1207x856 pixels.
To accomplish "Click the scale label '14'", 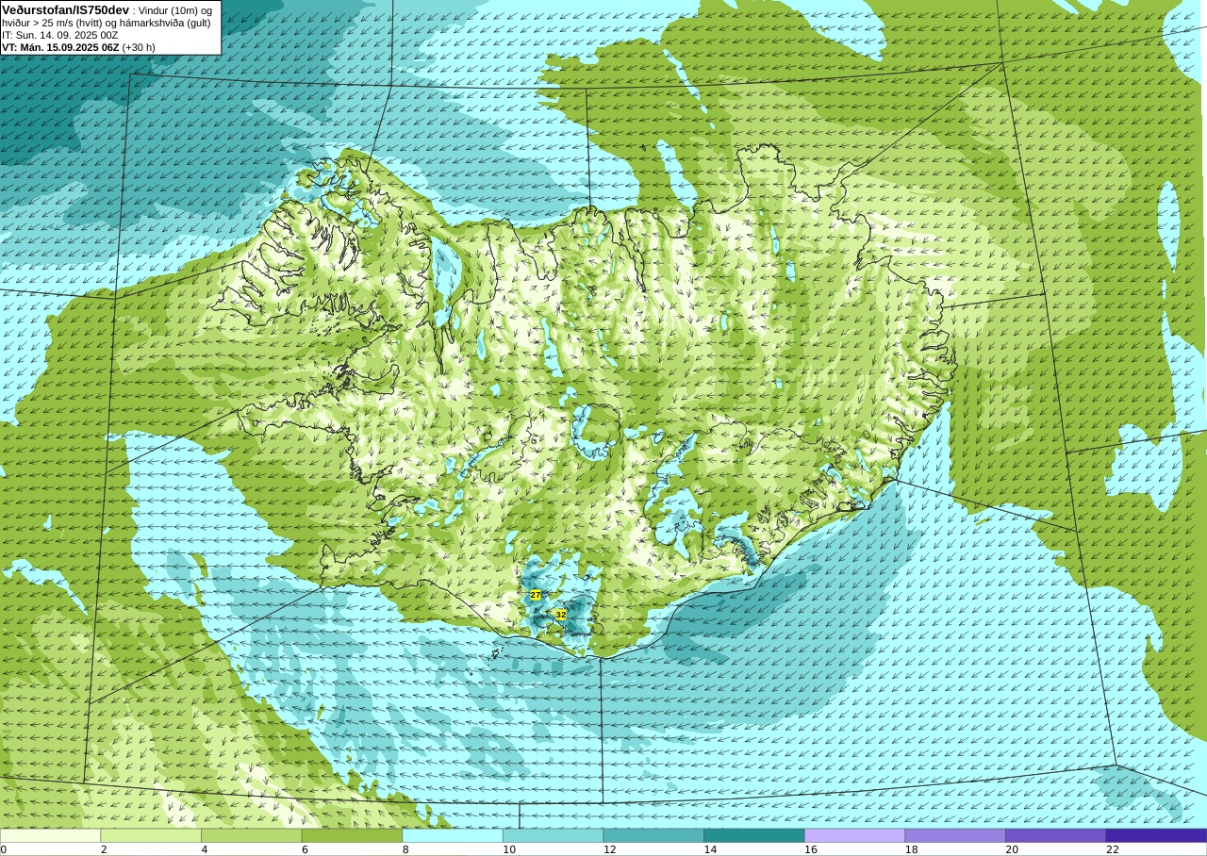I will click(710, 849).
